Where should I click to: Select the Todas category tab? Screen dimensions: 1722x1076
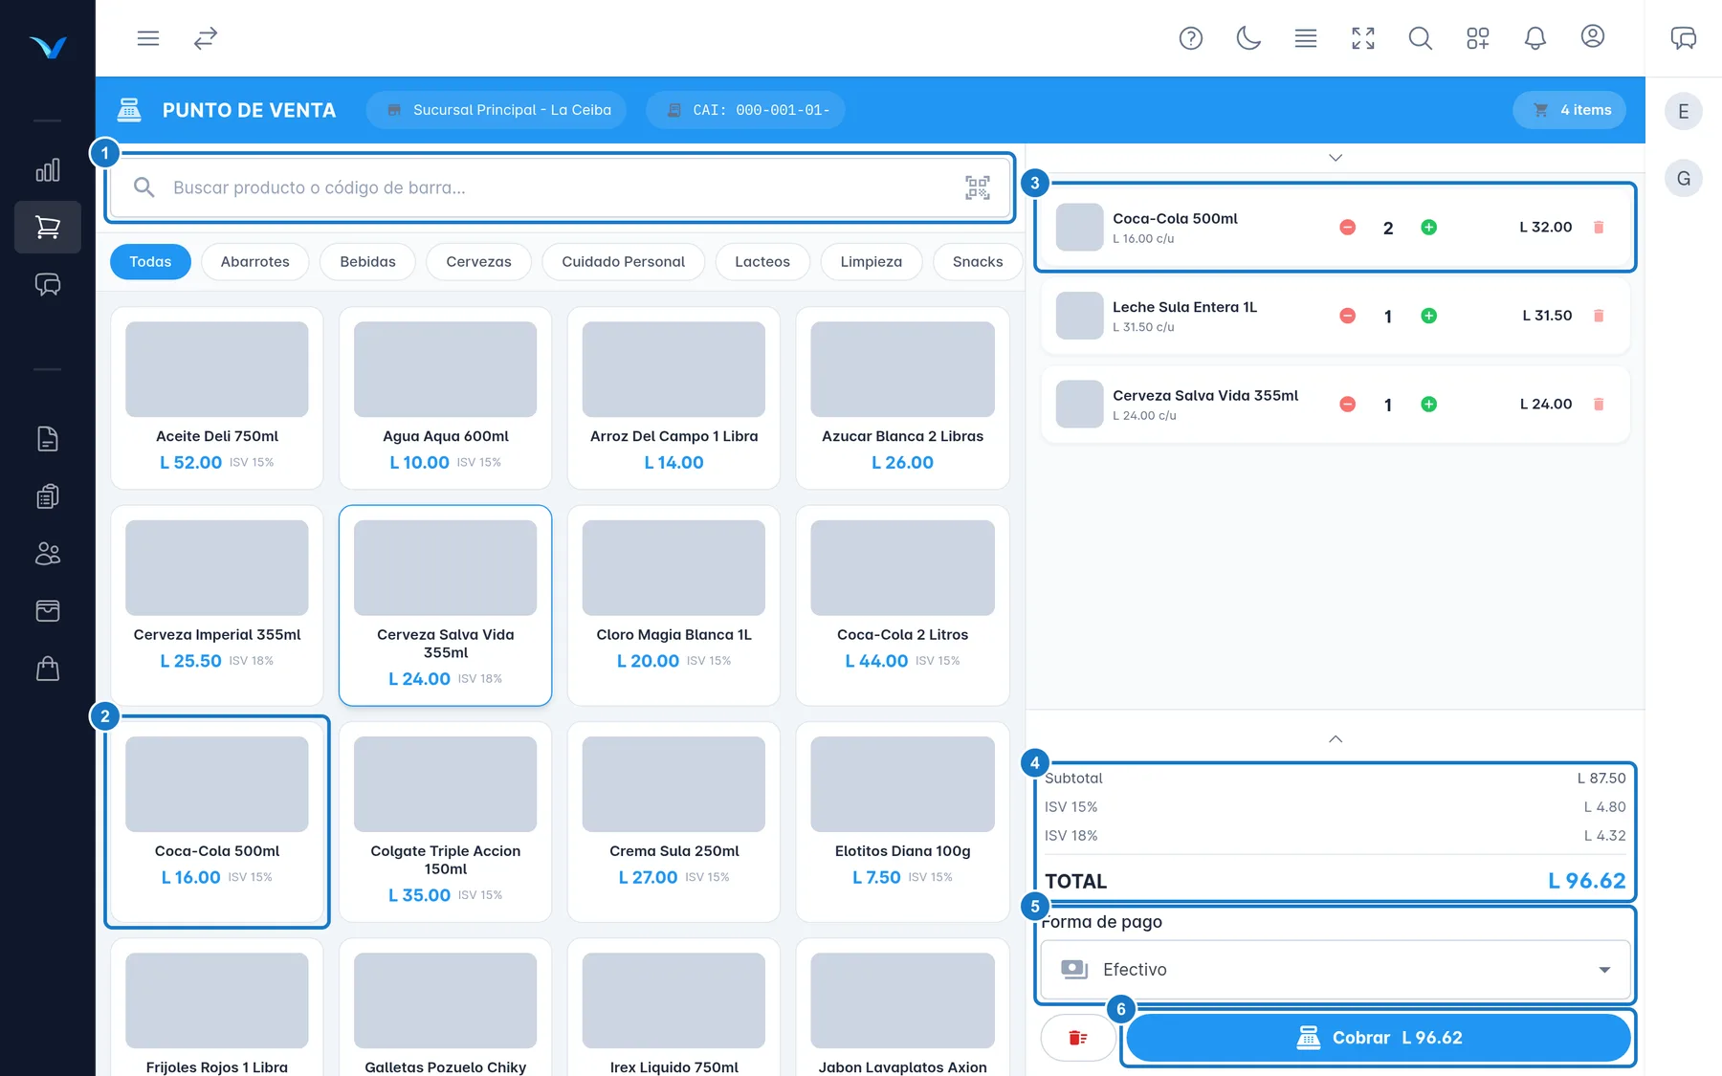[x=150, y=262]
